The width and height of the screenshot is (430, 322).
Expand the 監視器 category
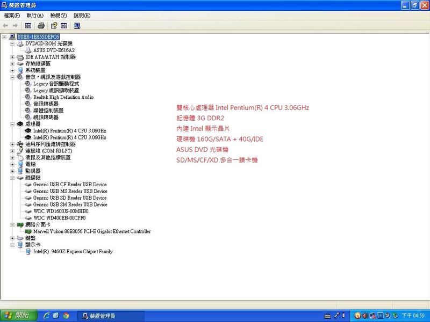[x=12, y=171]
